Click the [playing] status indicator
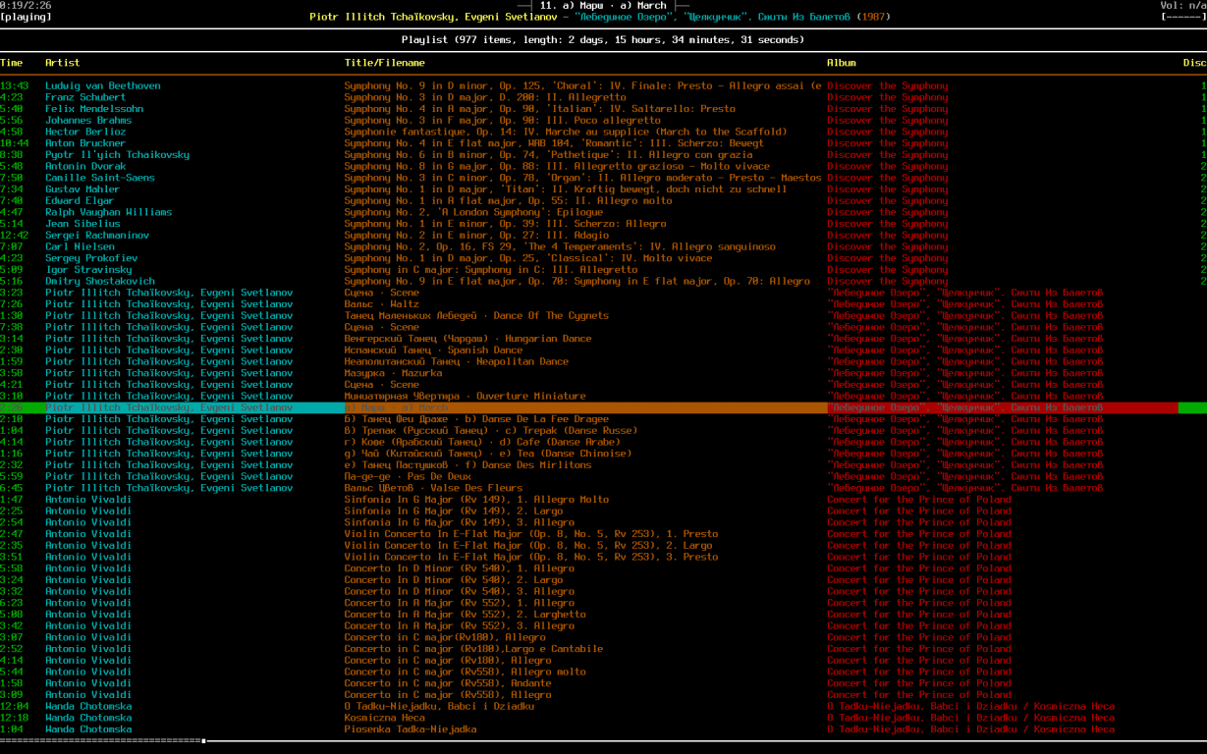1207x754 pixels. pos(26,17)
